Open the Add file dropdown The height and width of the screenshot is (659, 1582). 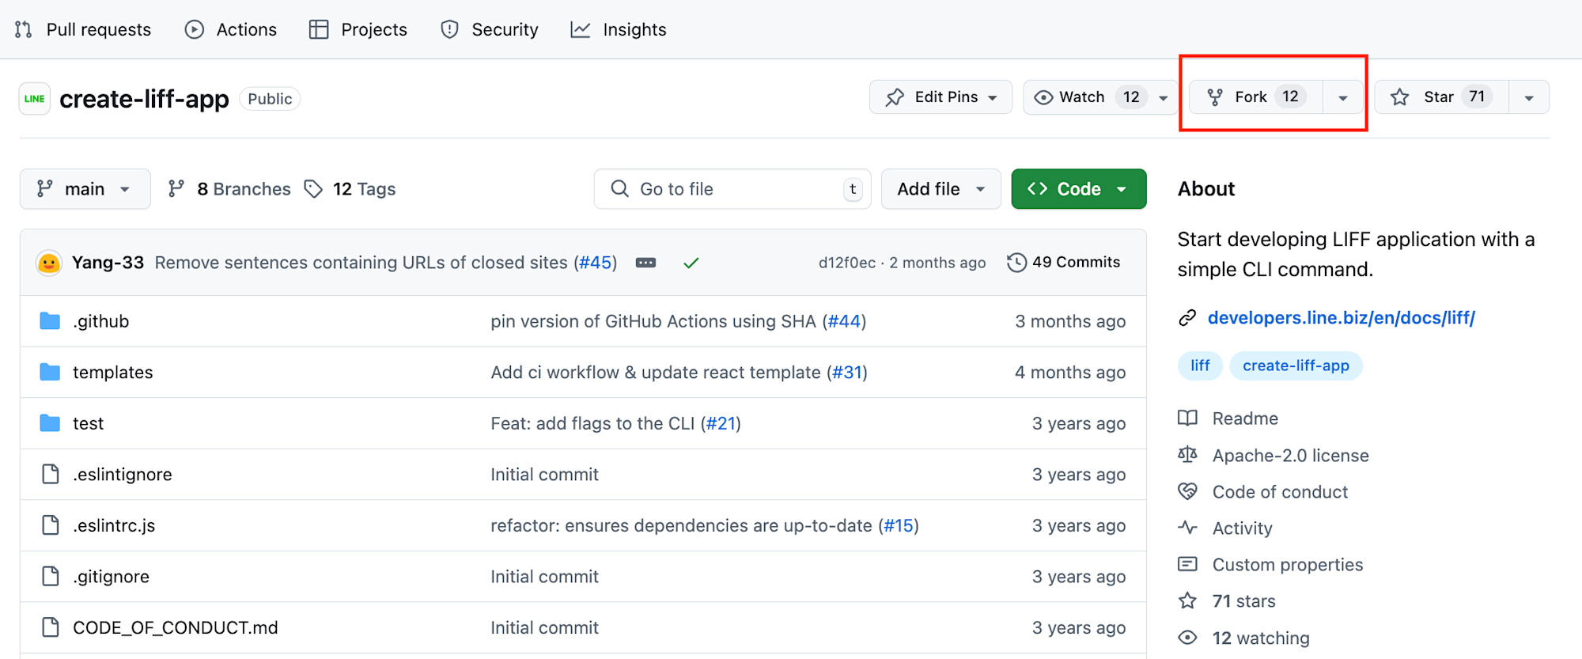(x=941, y=189)
